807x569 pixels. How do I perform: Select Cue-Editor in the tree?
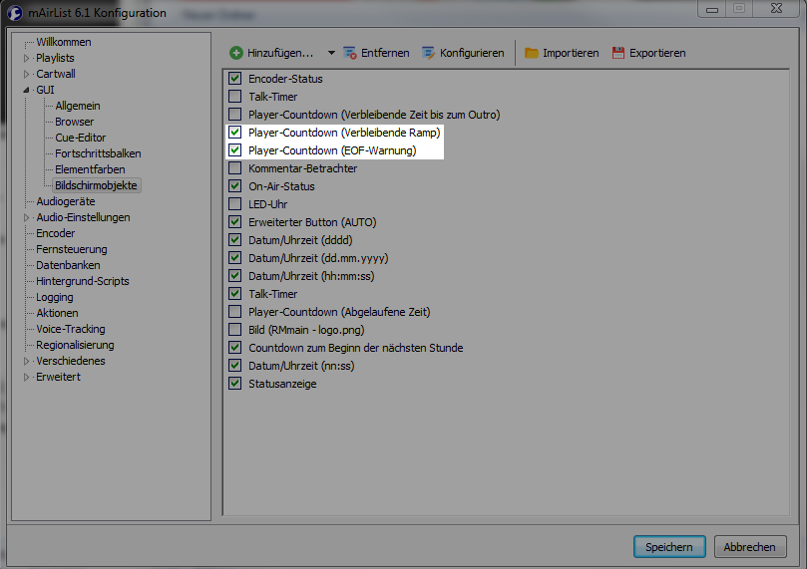pos(80,138)
